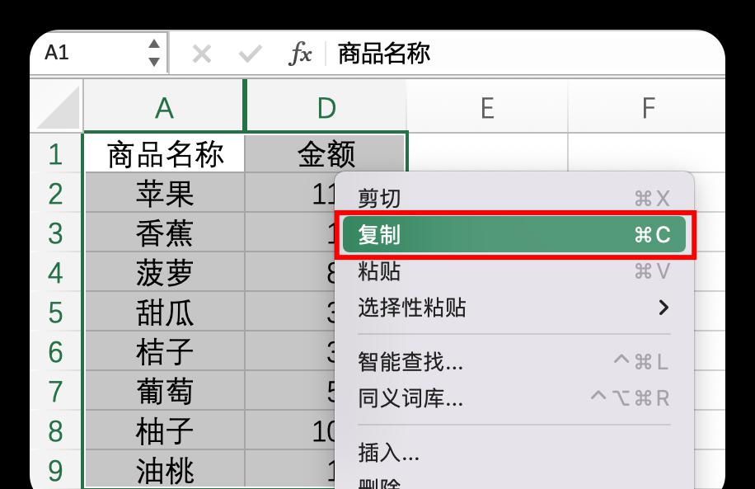Click the cell containing 油桃
This screenshot has width=755, height=489.
(165, 470)
